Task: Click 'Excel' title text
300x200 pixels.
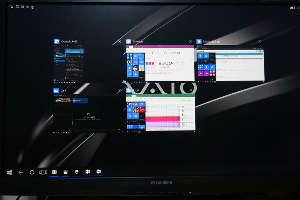Action: coord(136,90)
